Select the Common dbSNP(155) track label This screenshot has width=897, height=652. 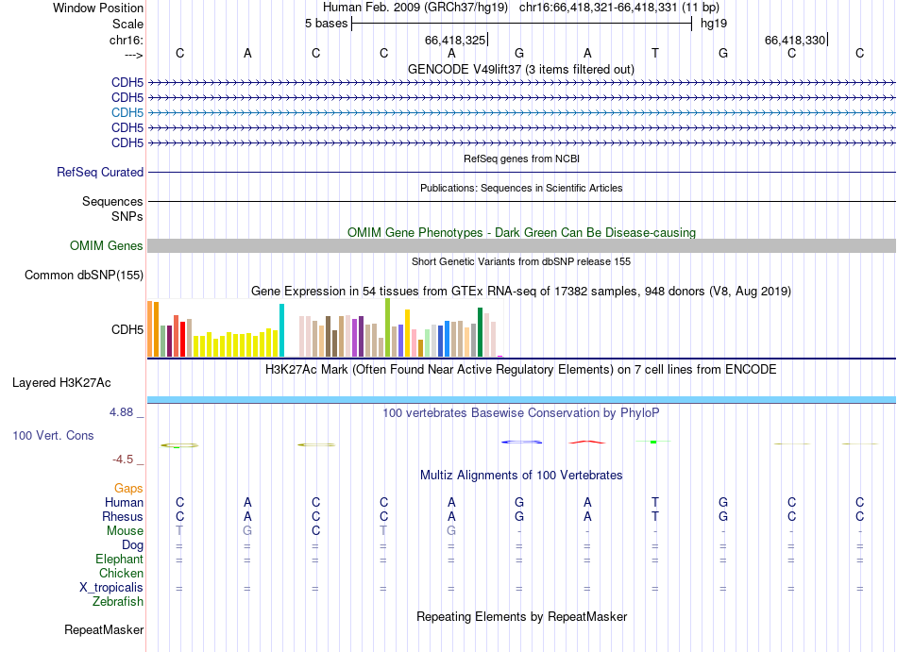[x=84, y=275]
